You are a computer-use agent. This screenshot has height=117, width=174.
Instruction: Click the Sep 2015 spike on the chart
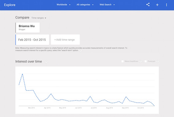point(126,97)
